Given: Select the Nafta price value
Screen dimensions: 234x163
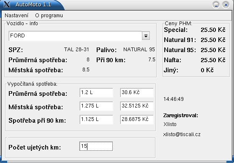Looking at the screenshot, I should point(213,60).
